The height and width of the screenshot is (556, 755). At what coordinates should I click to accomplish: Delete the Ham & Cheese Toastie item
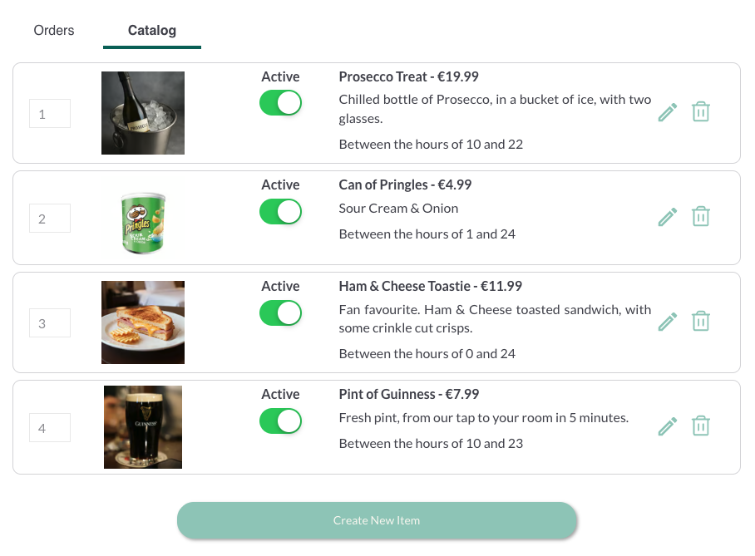point(700,321)
